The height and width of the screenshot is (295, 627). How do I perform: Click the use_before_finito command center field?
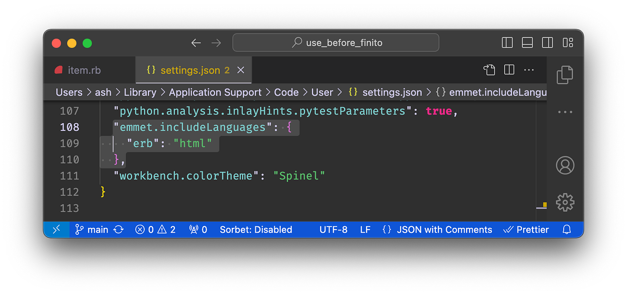coord(335,43)
